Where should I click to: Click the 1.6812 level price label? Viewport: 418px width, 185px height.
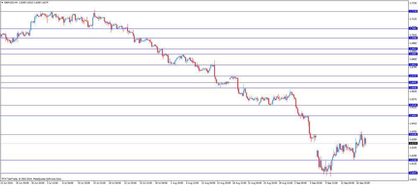tap(413, 65)
